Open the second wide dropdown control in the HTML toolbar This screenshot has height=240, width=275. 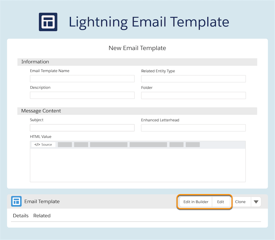(148, 144)
